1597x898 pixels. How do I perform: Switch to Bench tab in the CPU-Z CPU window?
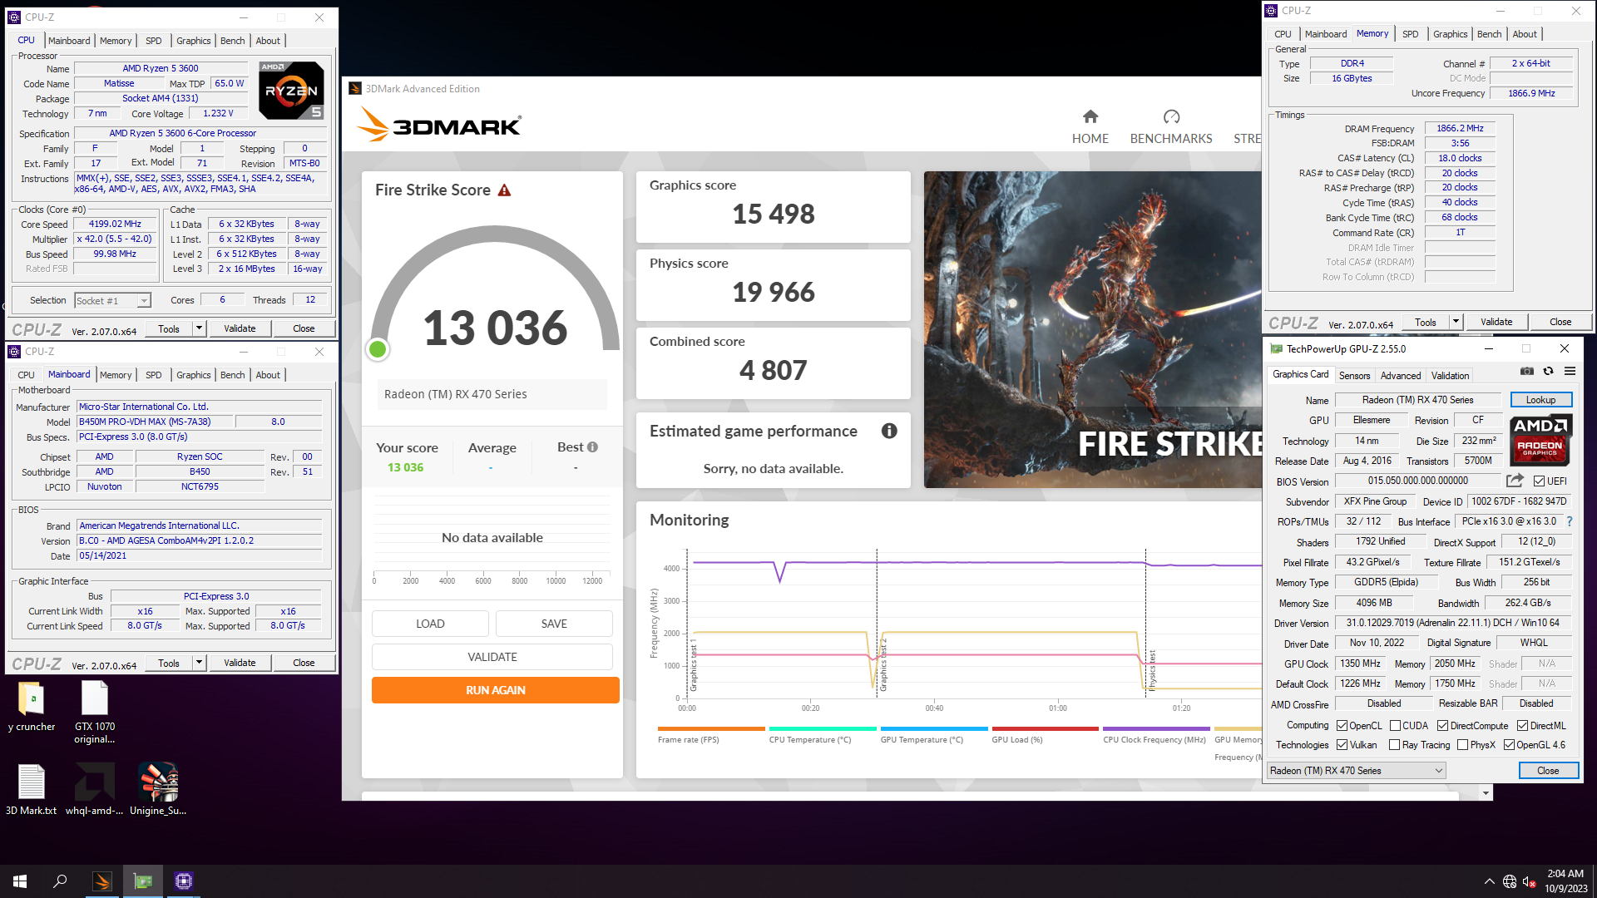pyautogui.click(x=232, y=41)
